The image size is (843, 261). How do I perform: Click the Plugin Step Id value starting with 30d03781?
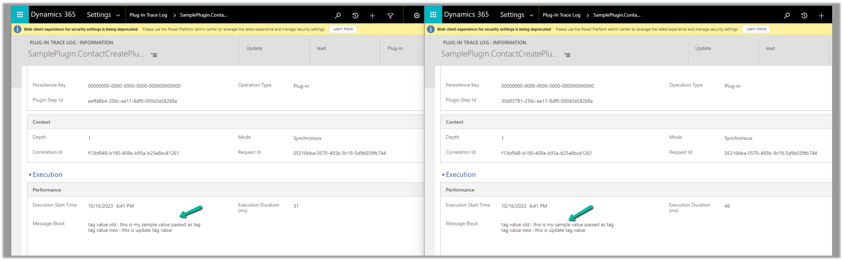coord(547,101)
